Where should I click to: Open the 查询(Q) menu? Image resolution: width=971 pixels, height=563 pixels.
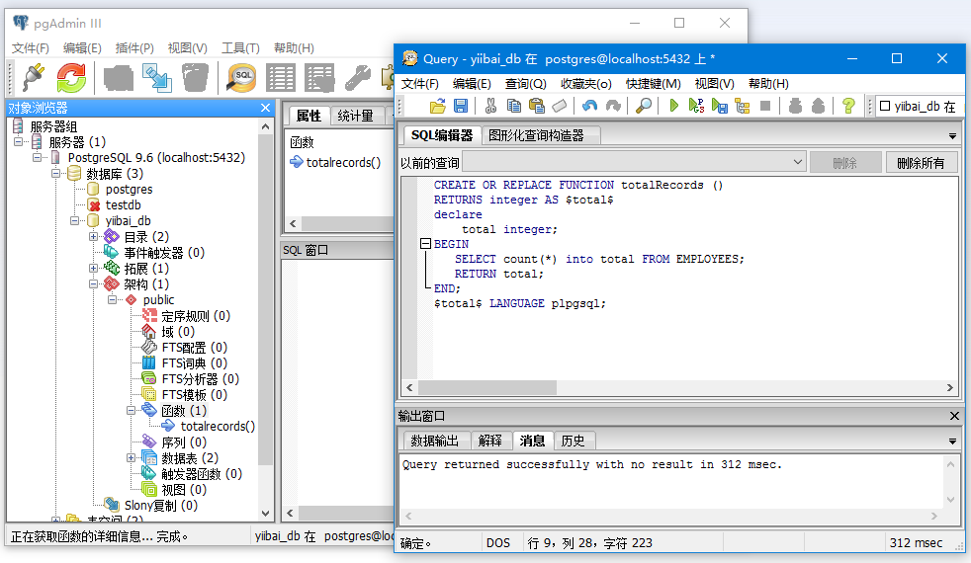[x=525, y=84]
